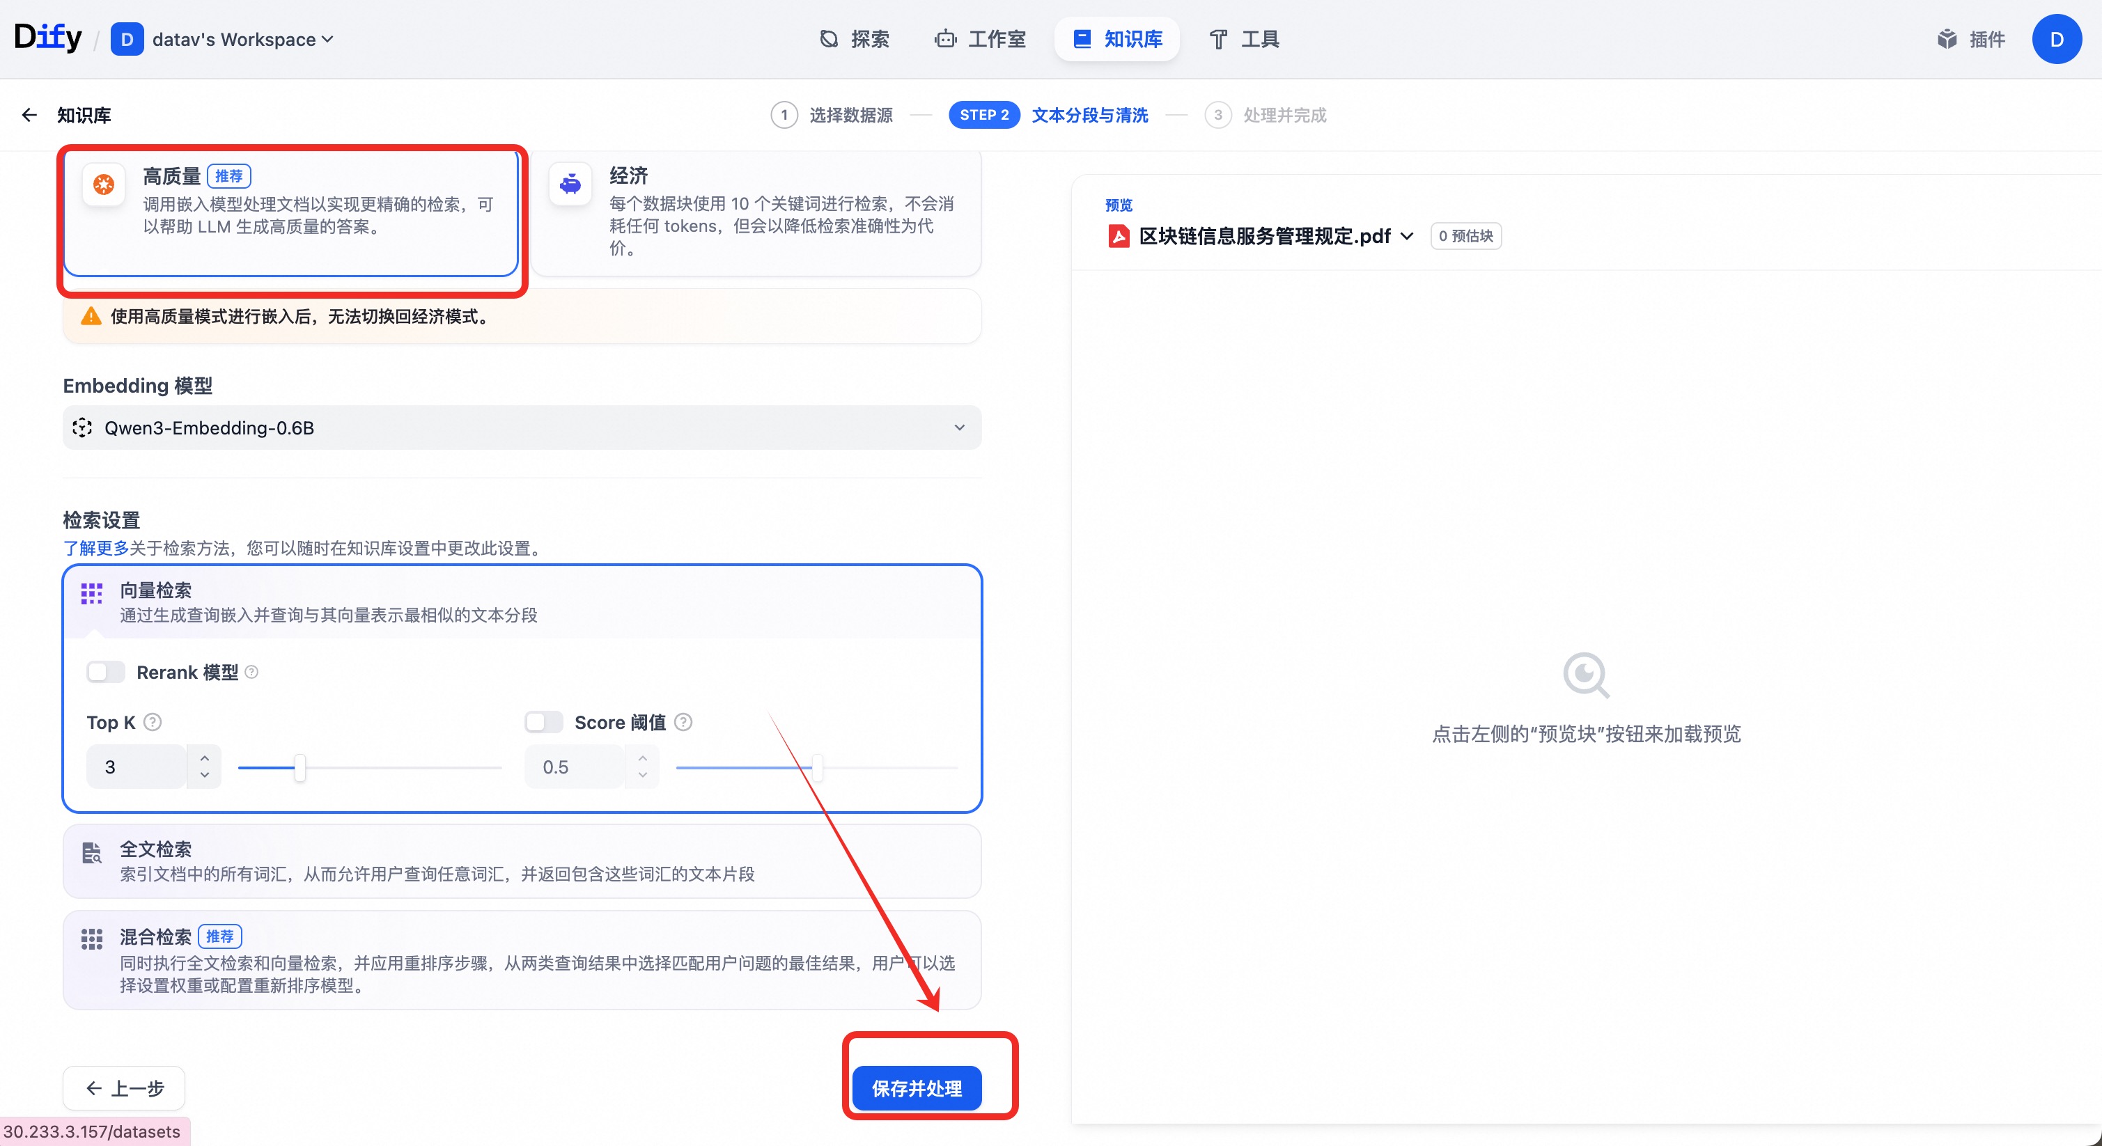The image size is (2102, 1146).
Task: Click the back arrow next to 知识库
Action: coord(29,115)
